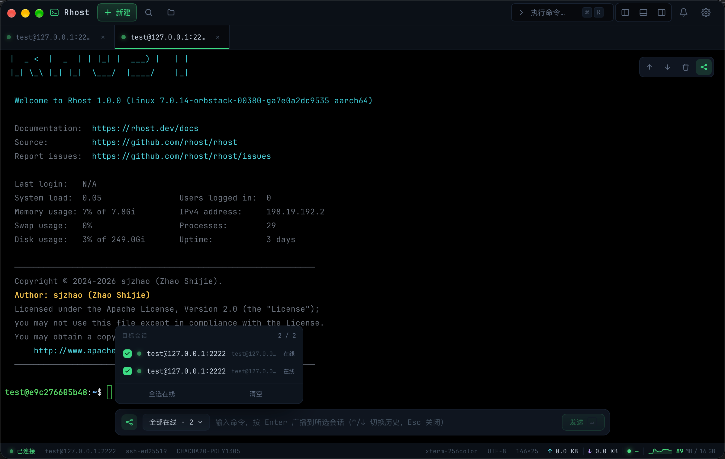Expand the 全部在线 · 2 target dropdown
The height and width of the screenshot is (459, 725).
pos(176,422)
